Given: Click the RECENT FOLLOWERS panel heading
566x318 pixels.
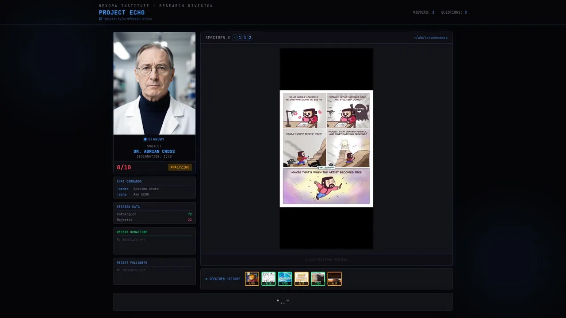Looking at the screenshot, I should (132, 263).
